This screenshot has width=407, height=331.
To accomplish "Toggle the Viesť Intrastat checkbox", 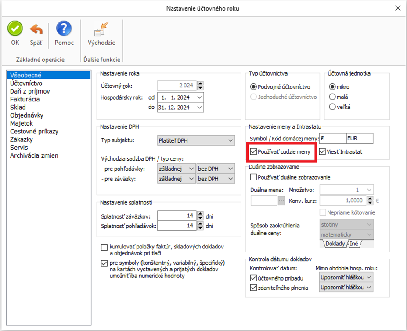I will pos(323,152).
